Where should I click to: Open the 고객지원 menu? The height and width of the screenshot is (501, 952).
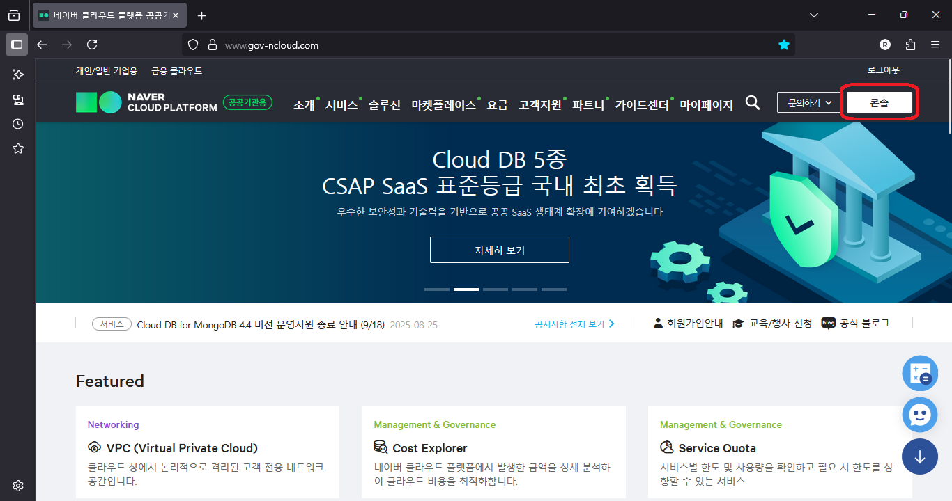click(x=540, y=105)
